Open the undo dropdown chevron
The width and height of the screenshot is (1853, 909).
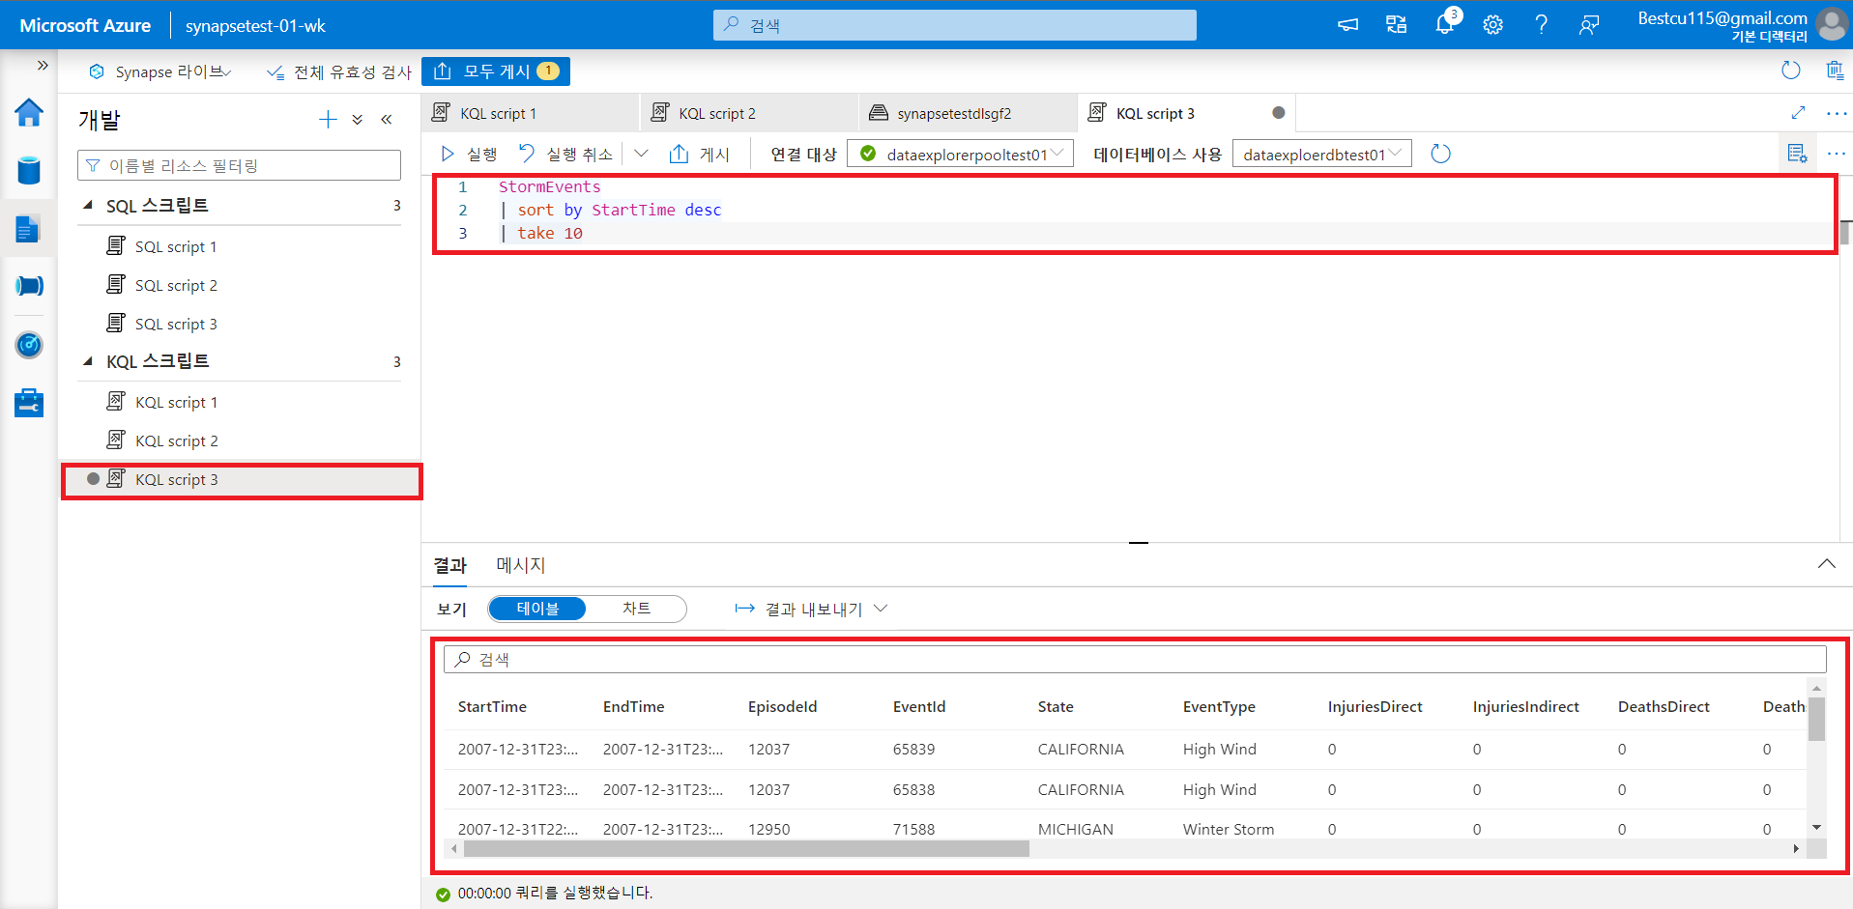tap(641, 154)
